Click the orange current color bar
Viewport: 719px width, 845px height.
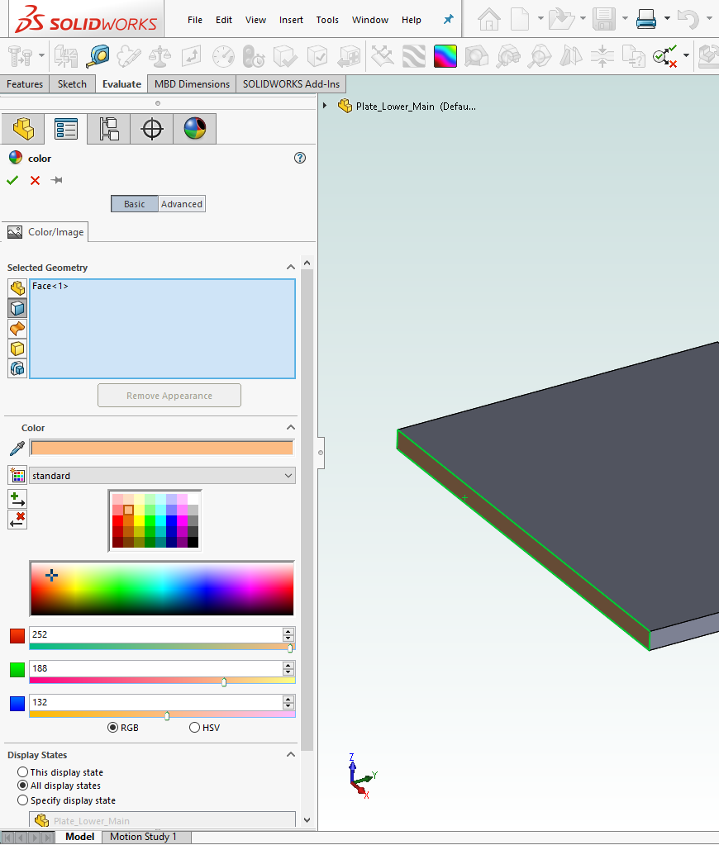click(x=162, y=448)
